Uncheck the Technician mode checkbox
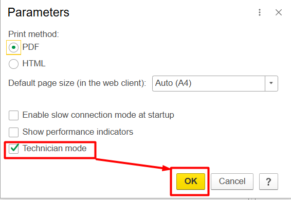The width and height of the screenshot is (291, 200). click(13, 149)
